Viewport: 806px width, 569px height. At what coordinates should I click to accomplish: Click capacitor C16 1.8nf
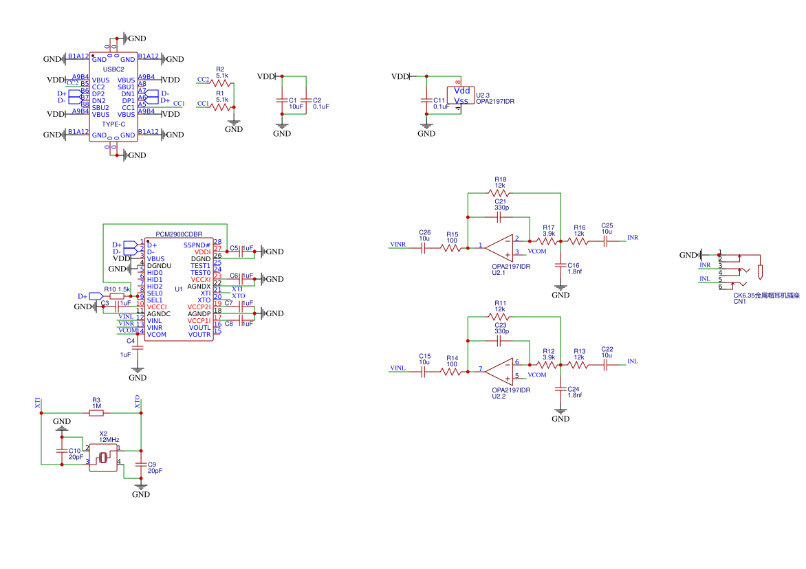[560, 265]
